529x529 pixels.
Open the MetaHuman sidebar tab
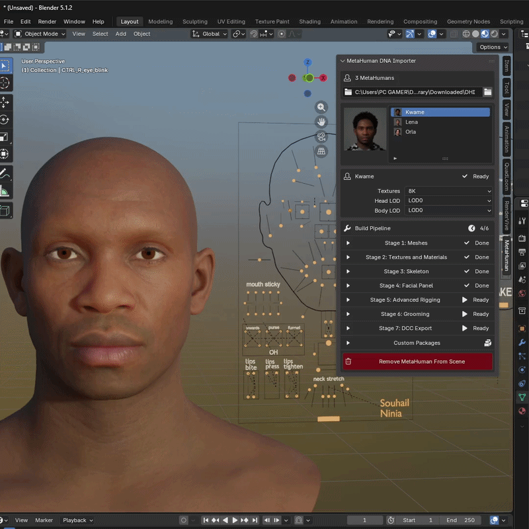(x=507, y=255)
